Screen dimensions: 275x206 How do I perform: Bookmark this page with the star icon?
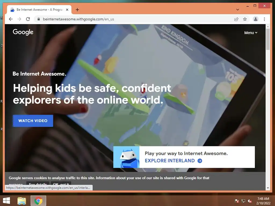245,19
